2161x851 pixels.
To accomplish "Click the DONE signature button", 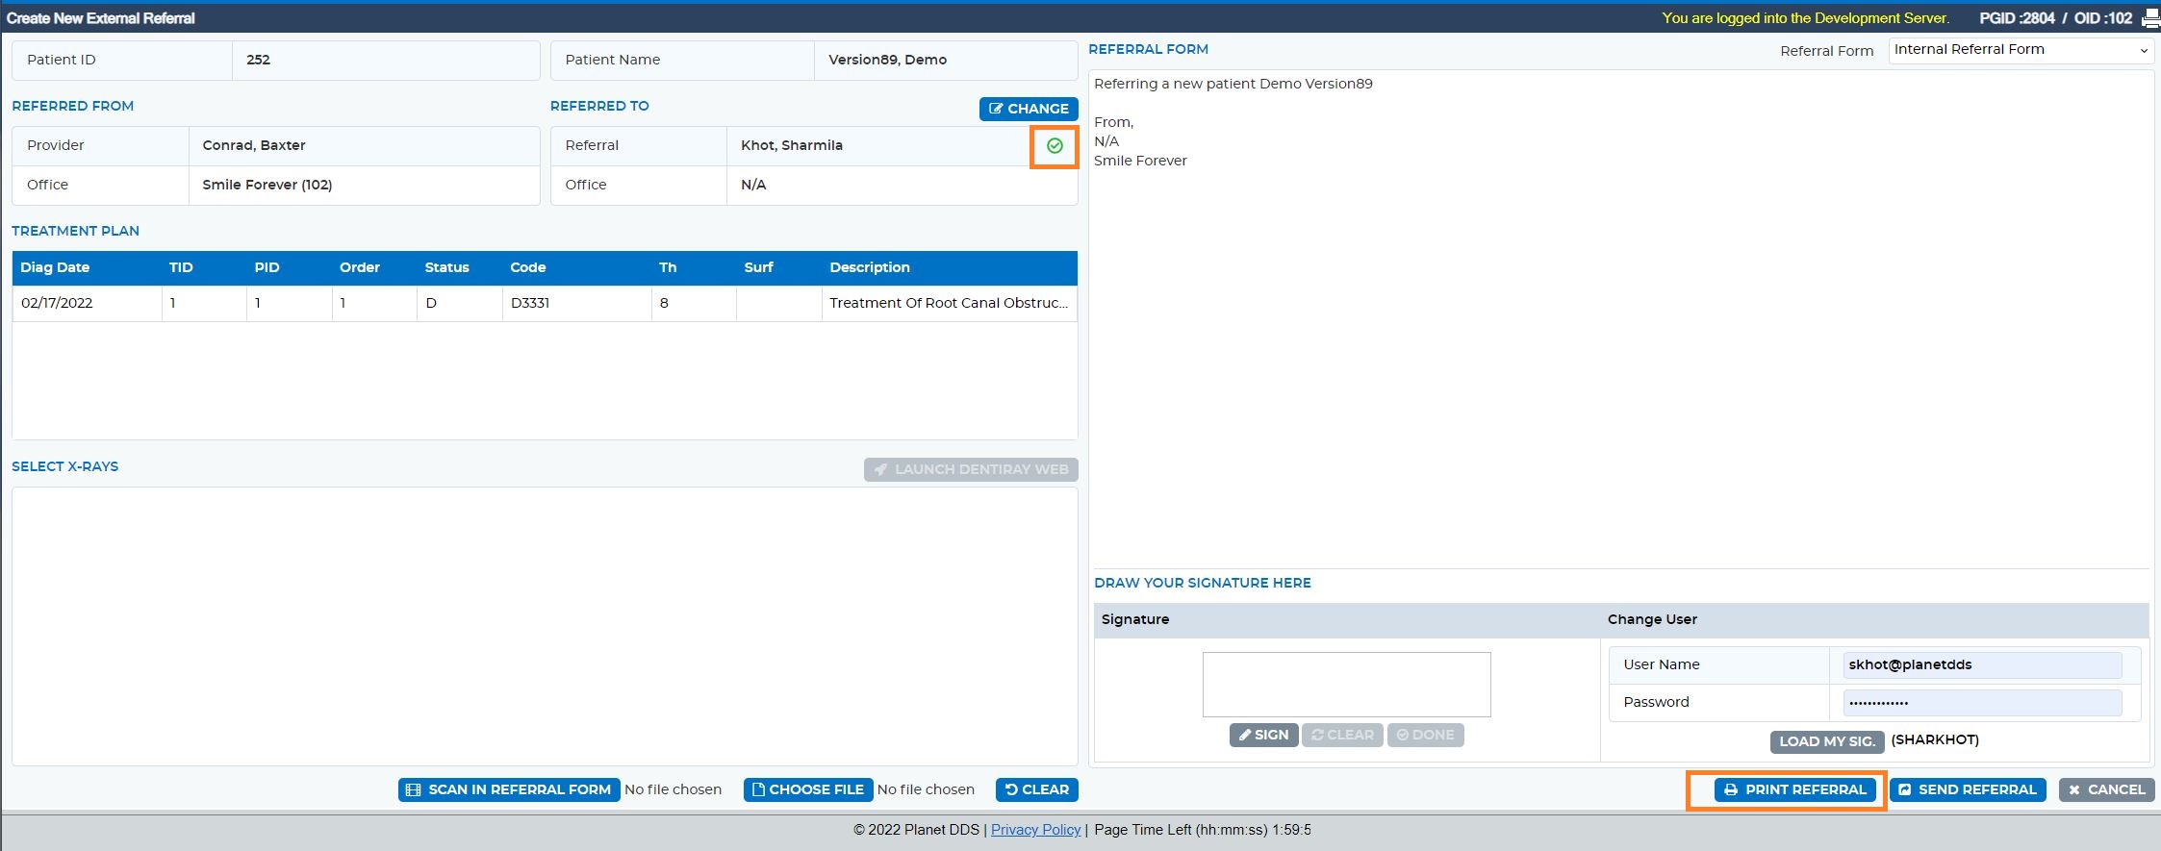I will (1425, 735).
